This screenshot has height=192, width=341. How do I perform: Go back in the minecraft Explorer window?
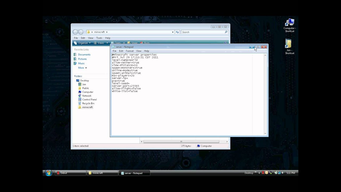75,32
